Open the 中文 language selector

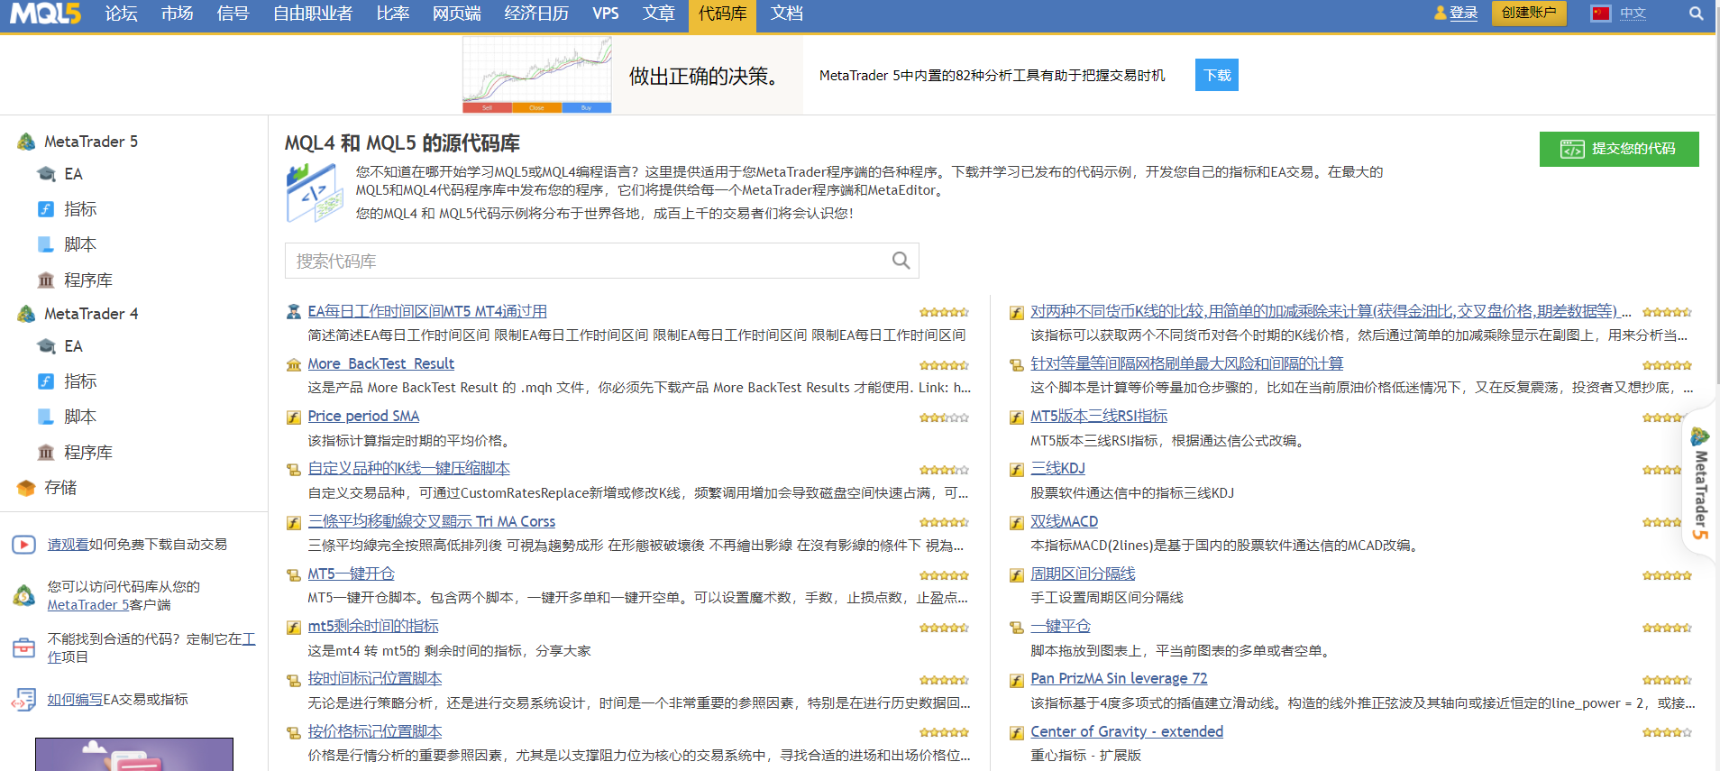1633,14
